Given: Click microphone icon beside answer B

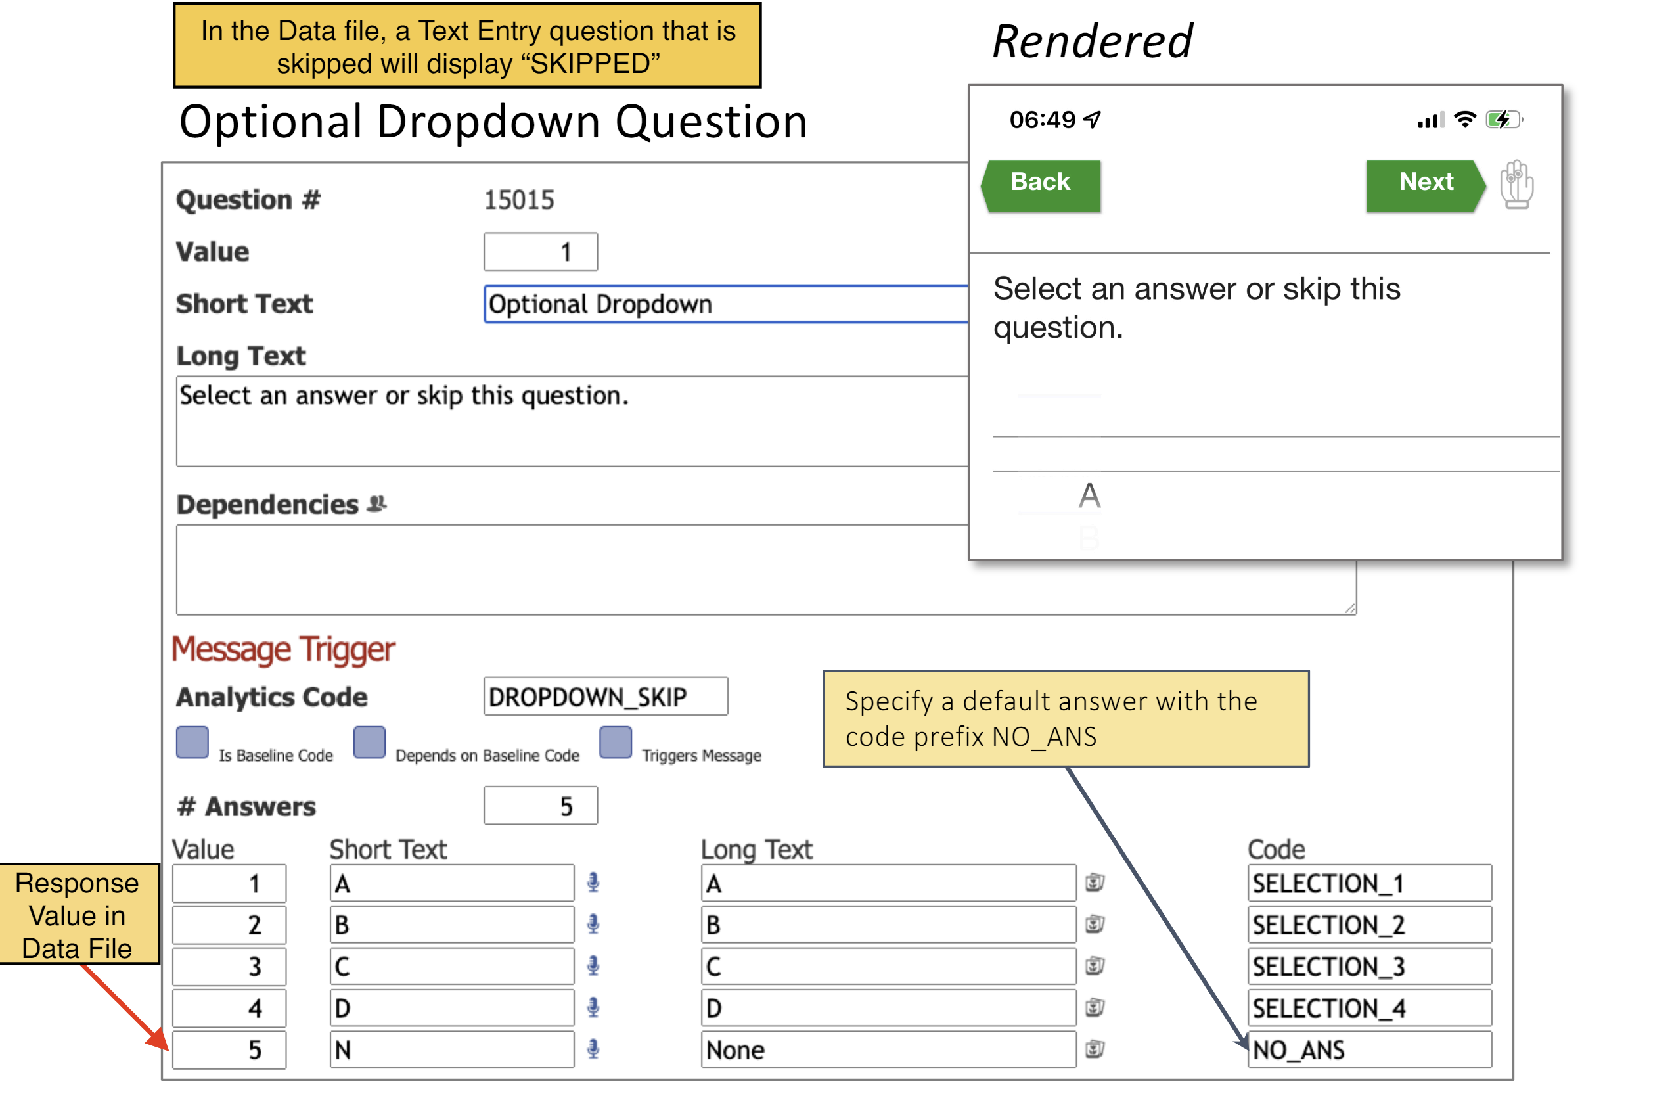Looking at the screenshot, I should click(x=593, y=924).
